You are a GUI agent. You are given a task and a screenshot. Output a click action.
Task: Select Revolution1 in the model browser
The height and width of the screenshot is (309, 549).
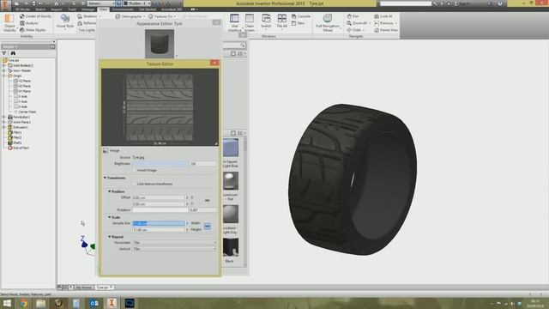click(x=21, y=117)
